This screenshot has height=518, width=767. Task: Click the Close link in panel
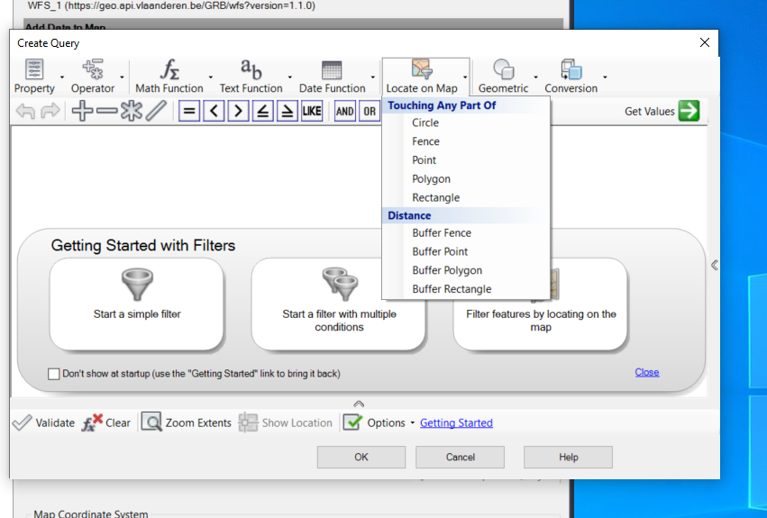pos(646,372)
